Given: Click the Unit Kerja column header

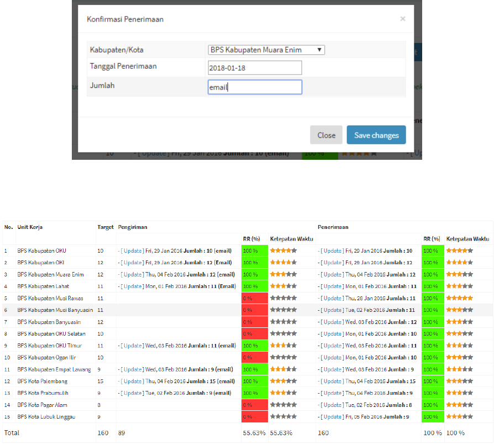Looking at the screenshot, I should (30, 227).
